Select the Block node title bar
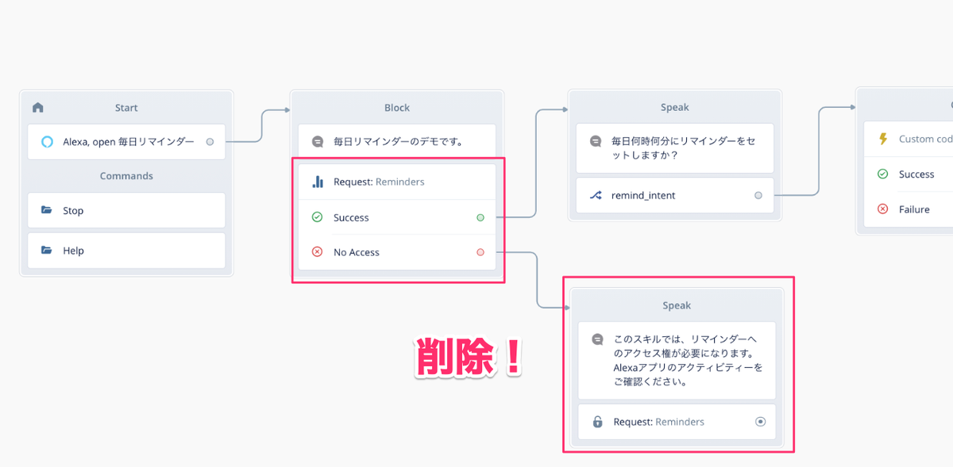Screen dimensions: 953x467 397,107
